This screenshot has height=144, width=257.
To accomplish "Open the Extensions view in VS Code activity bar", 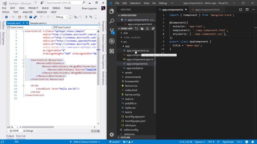I will [x=112, y=51].
